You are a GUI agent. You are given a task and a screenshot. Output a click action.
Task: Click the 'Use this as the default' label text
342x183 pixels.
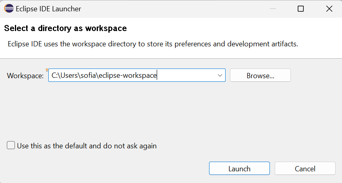point(87,146)
